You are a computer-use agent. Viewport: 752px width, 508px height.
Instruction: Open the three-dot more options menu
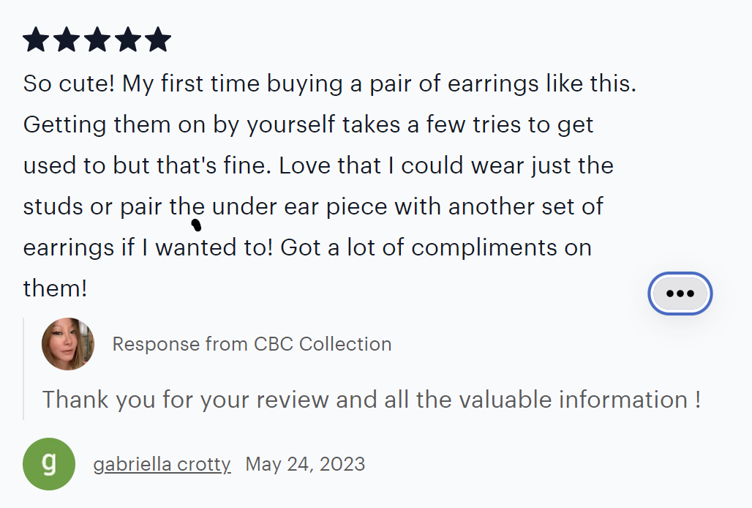[680, 294]
